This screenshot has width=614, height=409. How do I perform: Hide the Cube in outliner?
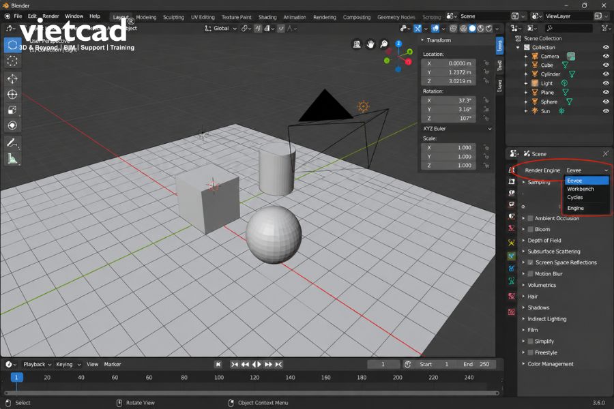point(606,65)
